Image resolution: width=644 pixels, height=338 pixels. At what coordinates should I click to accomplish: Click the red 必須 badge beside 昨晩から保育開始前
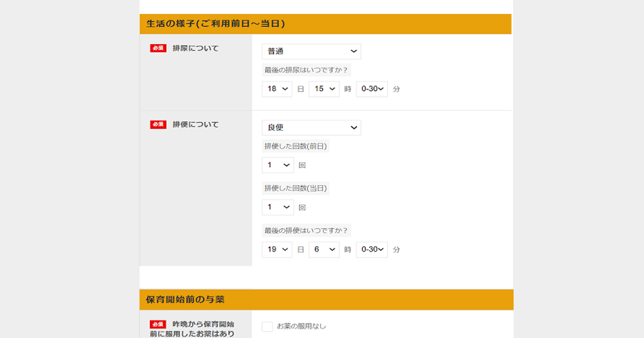(158, 325)
